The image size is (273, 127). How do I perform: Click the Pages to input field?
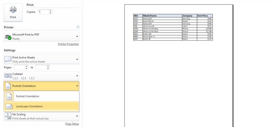click(41, 67)
